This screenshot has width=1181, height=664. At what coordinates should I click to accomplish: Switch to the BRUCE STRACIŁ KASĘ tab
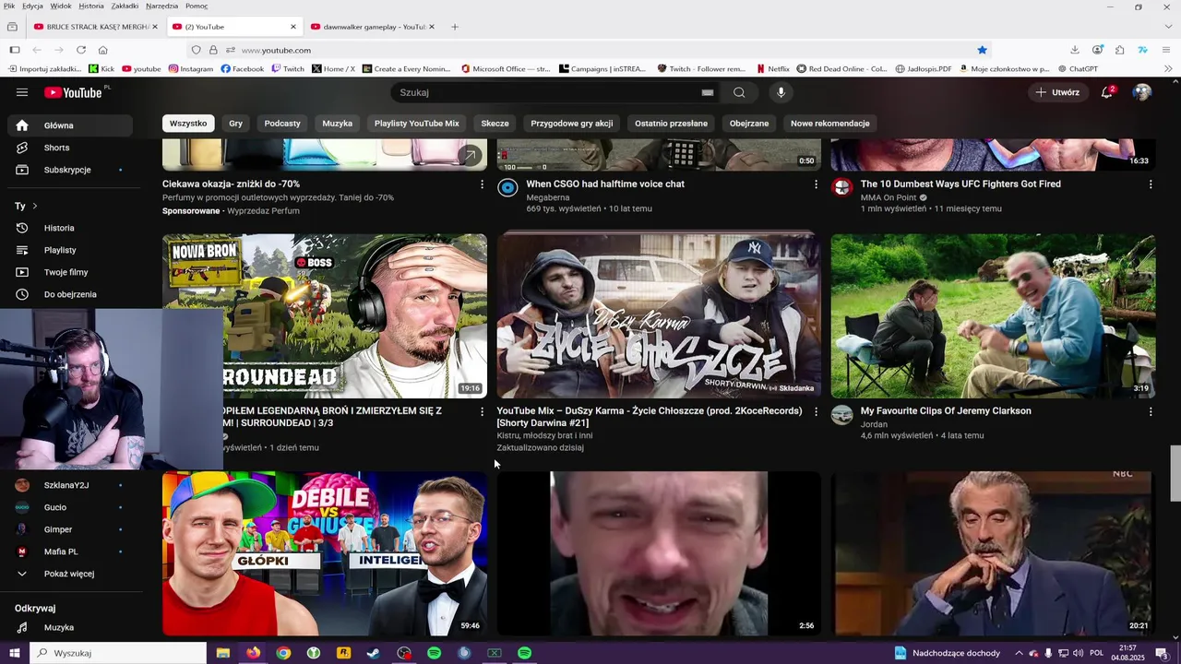(x=96, y=27)
